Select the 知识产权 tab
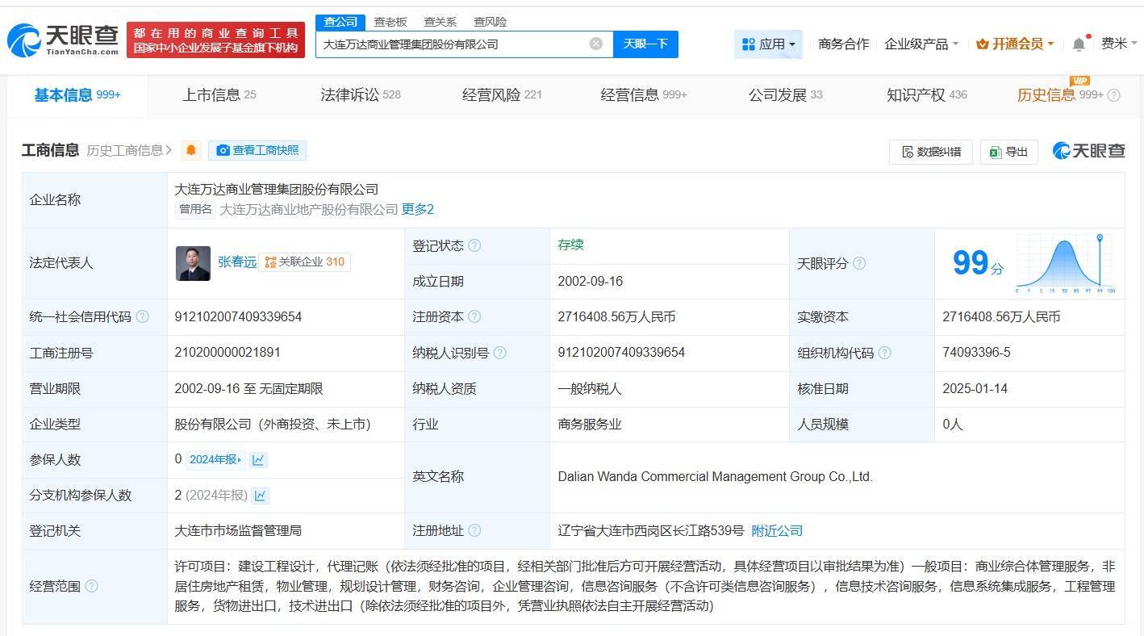The image size is (1144, 636). 927,95
